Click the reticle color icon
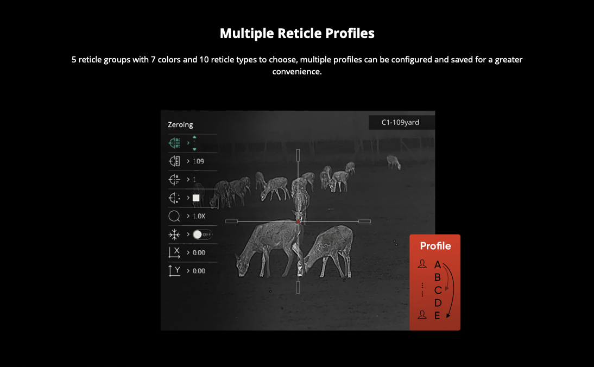594x367 pixels. coord(174,198)
